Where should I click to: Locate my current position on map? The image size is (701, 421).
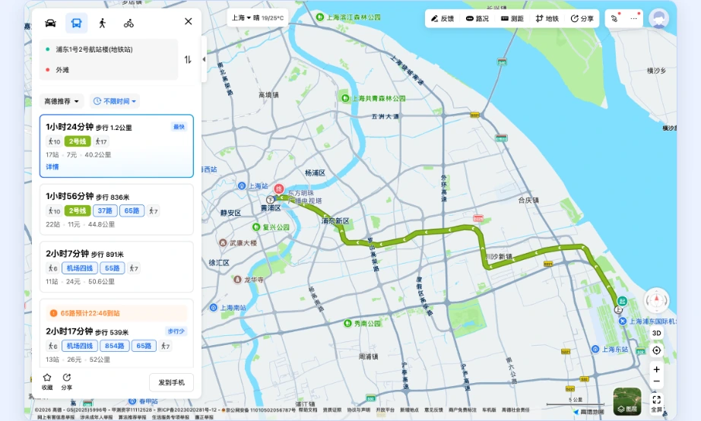(656, 350)
